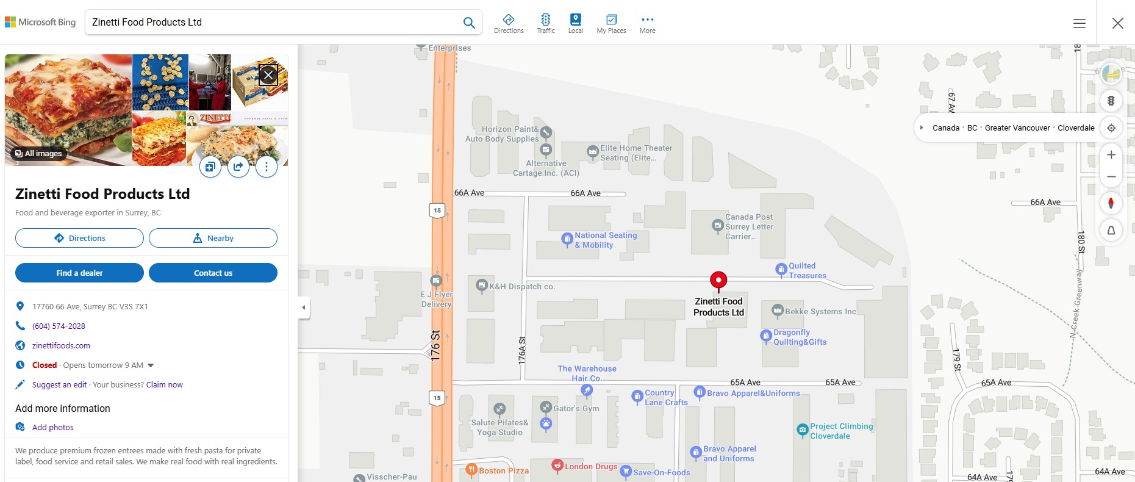The height and width of the screenshot is (482, 1135).
Task: Toggle the Traffic layer icon
Action: (x=546, y=23)
